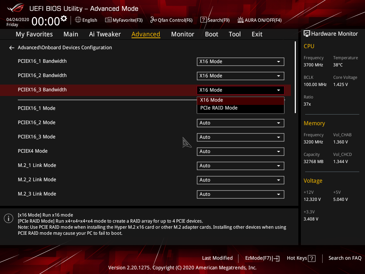Image resolution: width=365 pixels, height=274 pixels.
Task: Click the CPU temperature 38°C value
Action: [x=338, y=65]
